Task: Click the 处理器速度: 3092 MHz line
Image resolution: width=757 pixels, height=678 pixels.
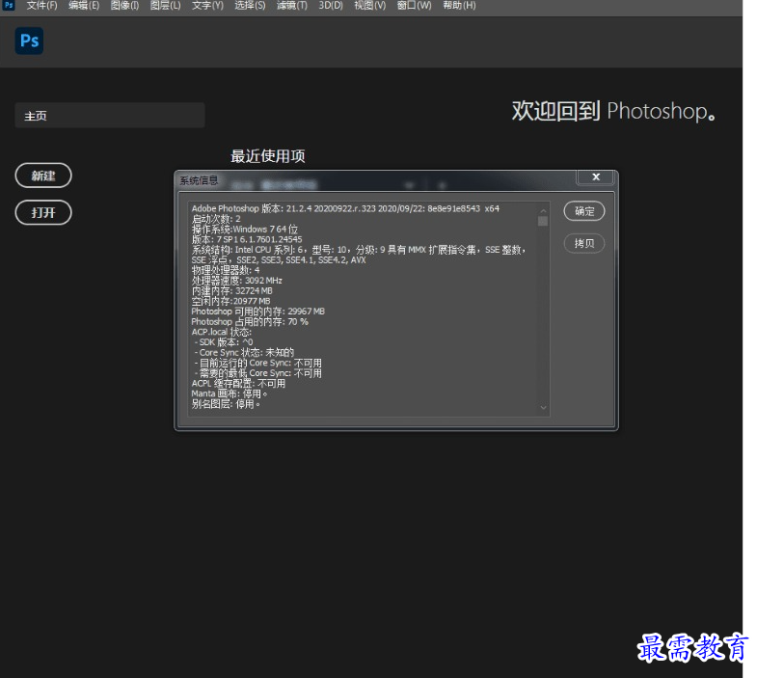Action: point(236,281)
